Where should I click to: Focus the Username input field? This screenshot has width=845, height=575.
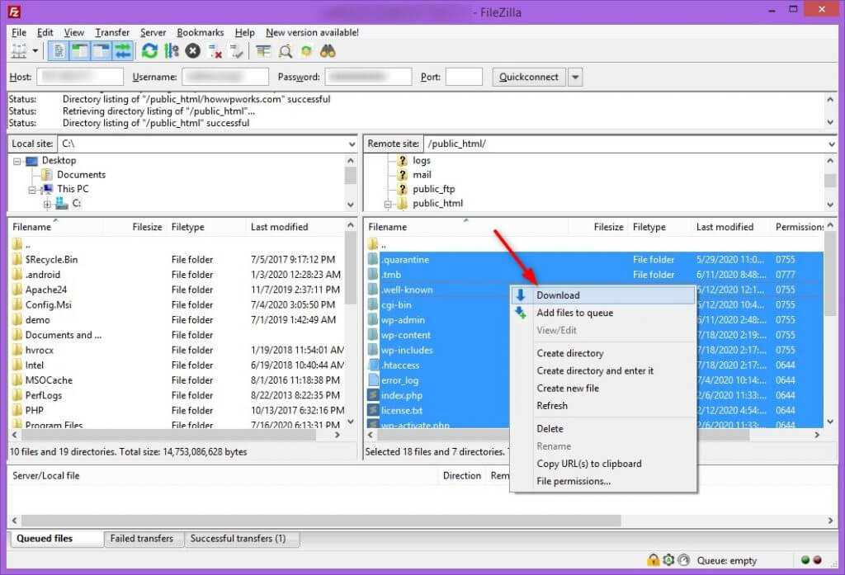tap(225, 77)
